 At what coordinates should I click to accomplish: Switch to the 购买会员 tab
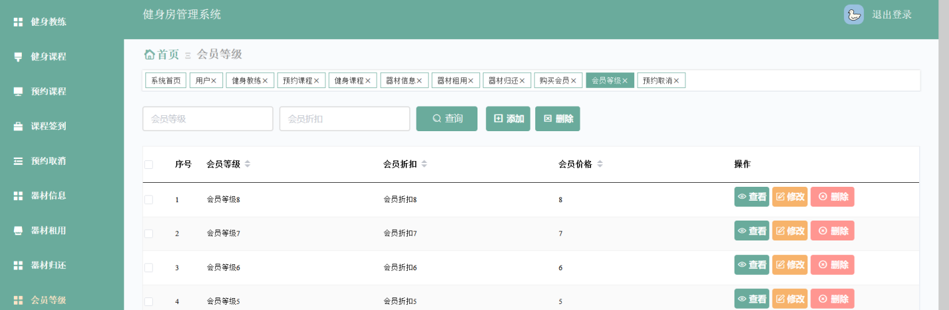[555, 80]
